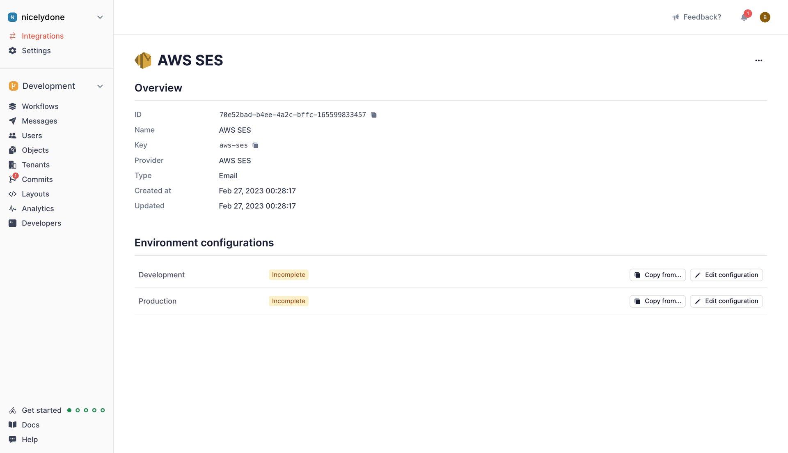788x453 pixels.
Task: Click the Commits branch icon
Action: [x=13, y=179]
